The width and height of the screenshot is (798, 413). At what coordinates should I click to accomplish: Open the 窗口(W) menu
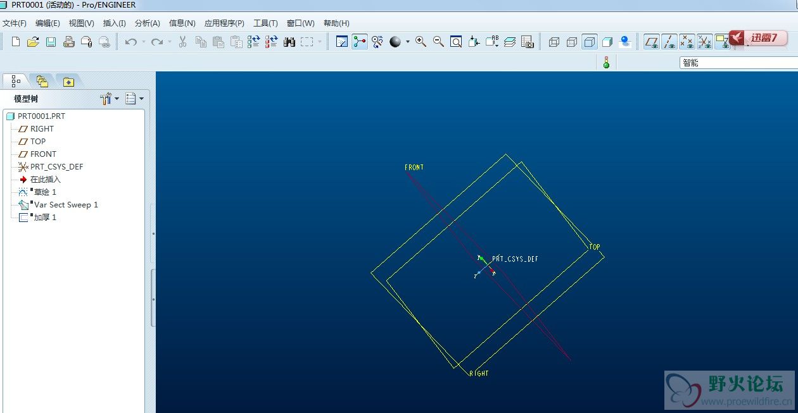[300, 23]
